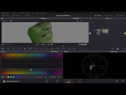Open the File menu
Screen dimensions: 126x95
point(12,13)
